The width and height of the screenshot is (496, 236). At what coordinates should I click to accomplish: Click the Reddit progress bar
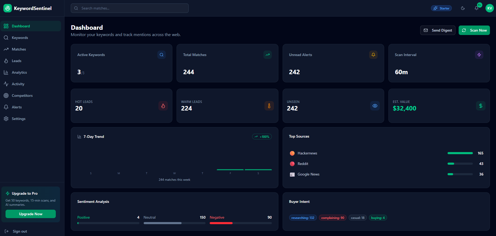point(460,164)
